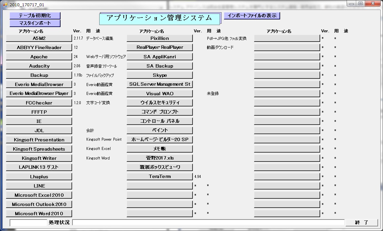383x231 pixels.
Task: Open コントロール パネル
Action: pos(160,121)
